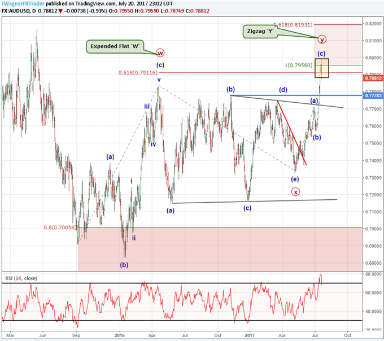Click the 0.70000 price axis label
Viewport: 384px width, 341px height.
pyautogui.click(x=373, y=229)
